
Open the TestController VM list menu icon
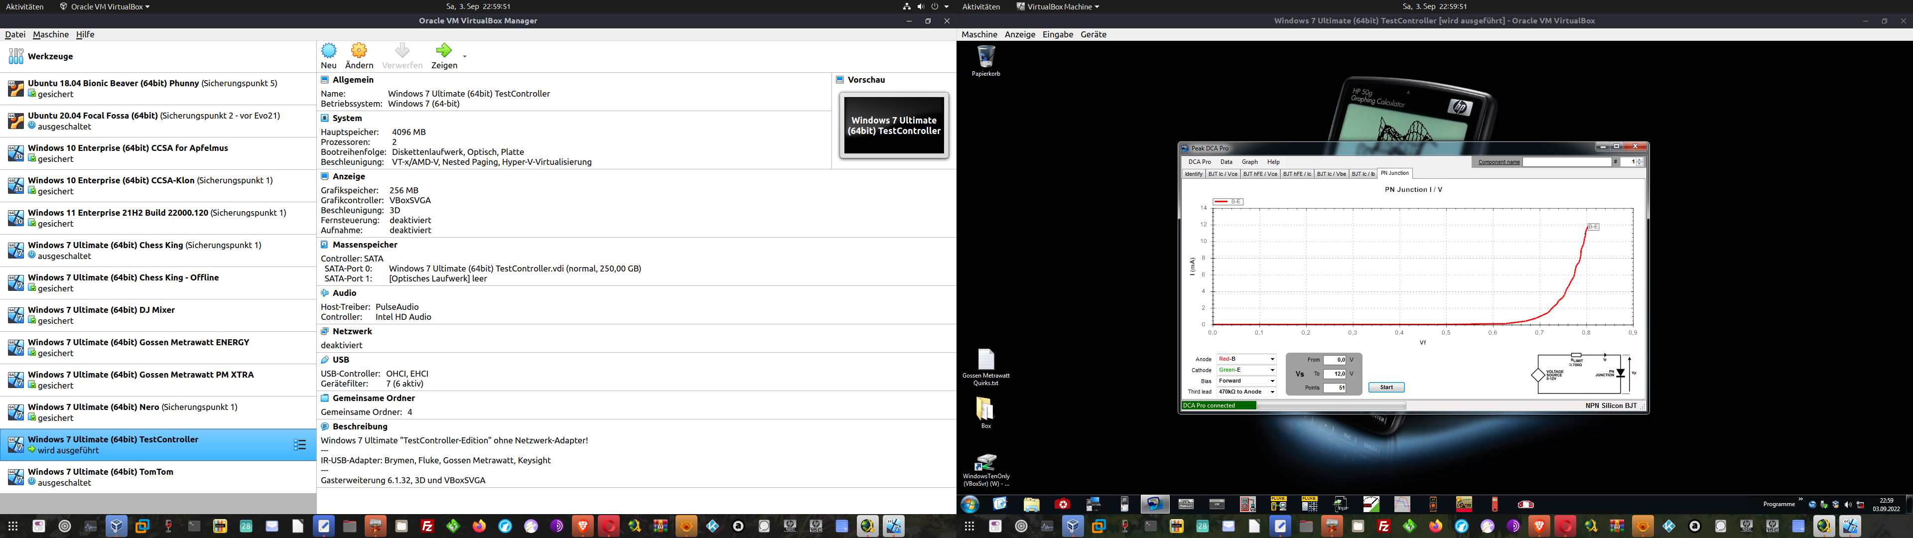pyautogui.click(x=300, y=445)
